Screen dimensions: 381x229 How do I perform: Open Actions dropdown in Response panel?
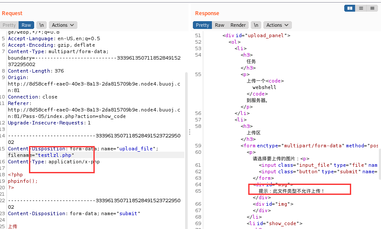coord(277,25)
